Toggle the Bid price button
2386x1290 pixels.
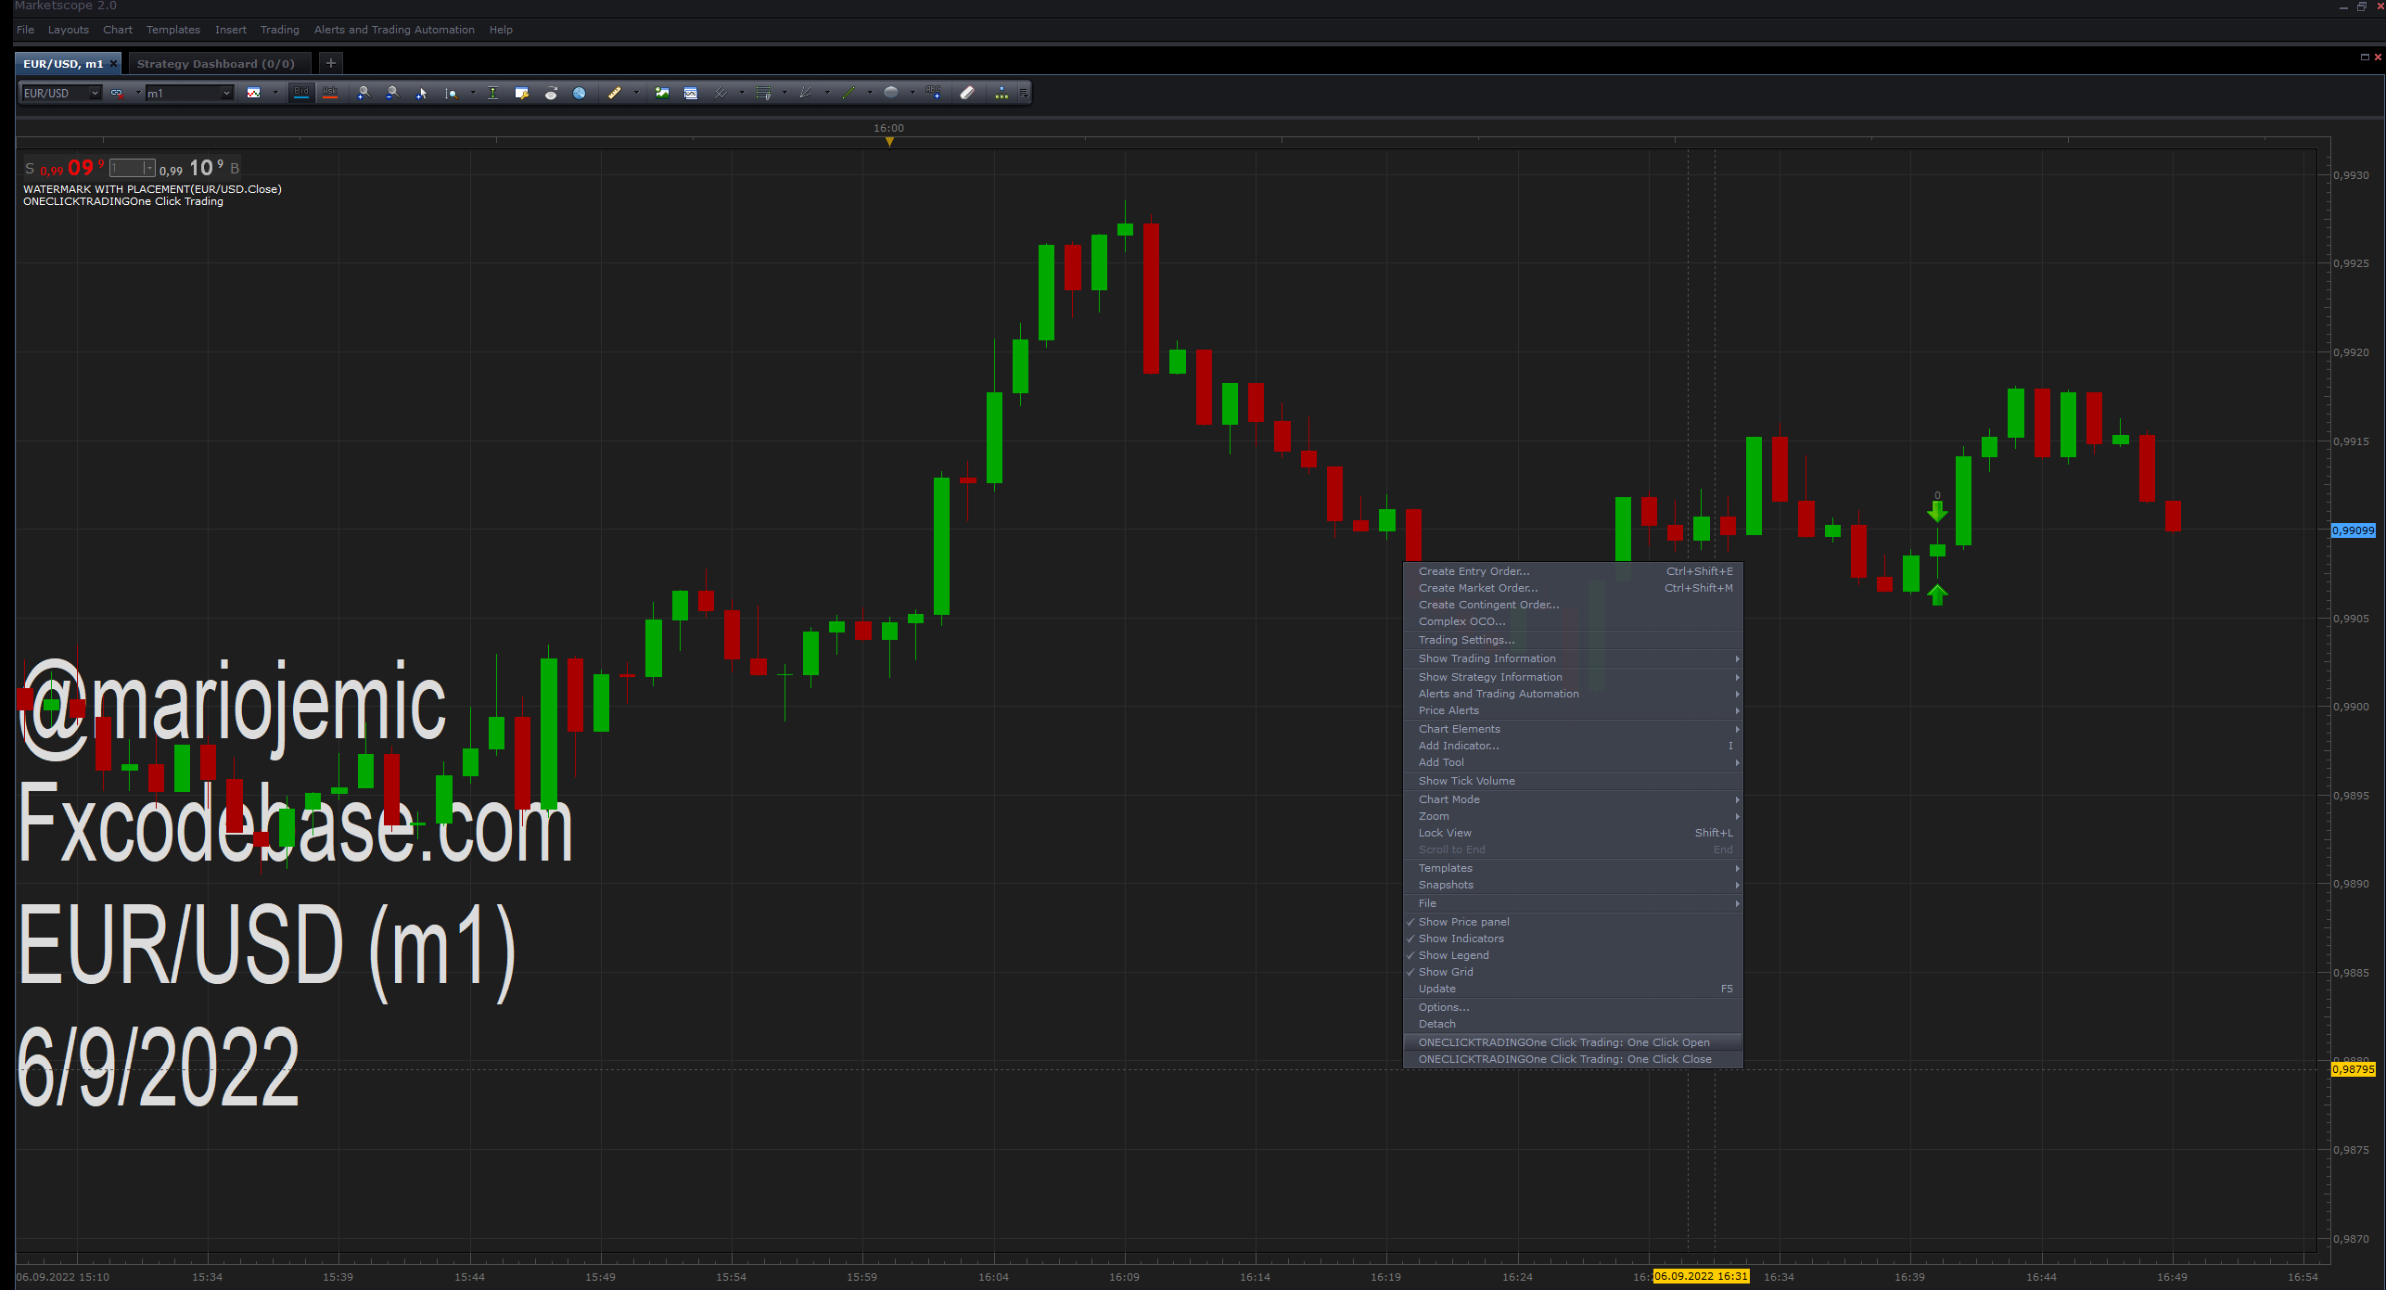tap(301, 93)
